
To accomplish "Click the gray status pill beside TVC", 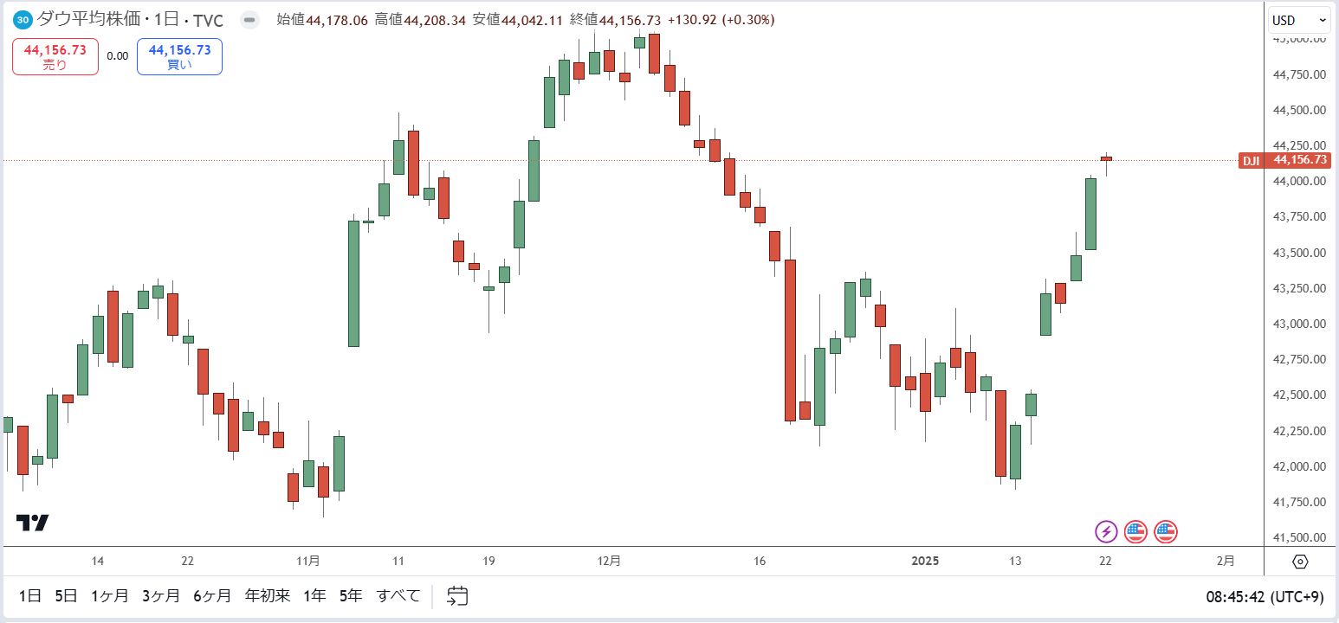I will pyautogui.click(x=249, y=19).
